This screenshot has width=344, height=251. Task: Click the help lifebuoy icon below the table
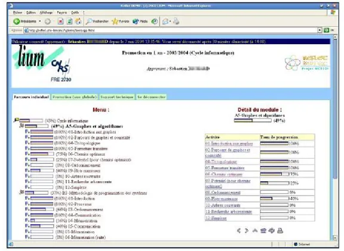(272, 230)
